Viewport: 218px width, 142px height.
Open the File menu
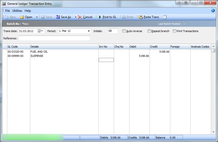(x=8, y=11)
